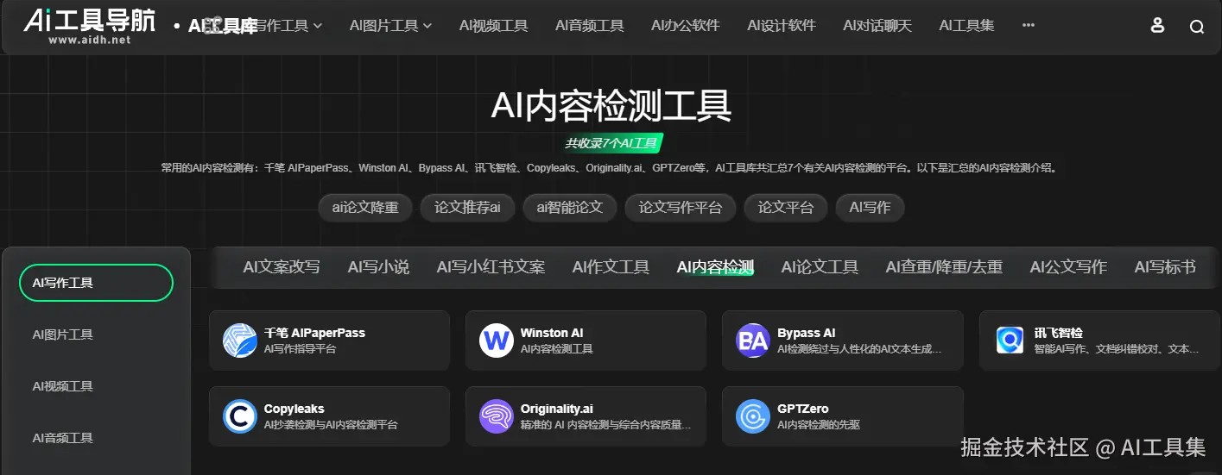Click the ai论文降重 tag button
Screen dimensions: 1222x475
tap(365, 208)
